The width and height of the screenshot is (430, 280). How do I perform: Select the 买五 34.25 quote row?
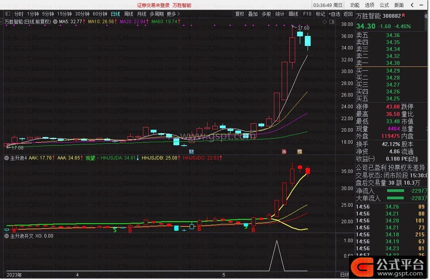tap(391, 99)
